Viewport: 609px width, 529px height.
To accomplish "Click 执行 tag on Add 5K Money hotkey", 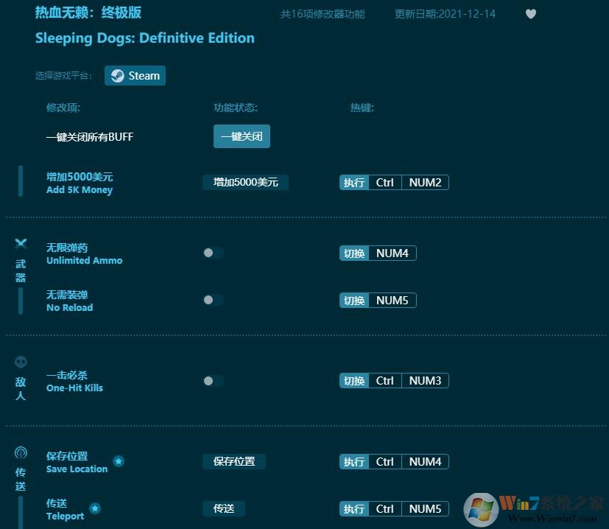I will (353, 182).
